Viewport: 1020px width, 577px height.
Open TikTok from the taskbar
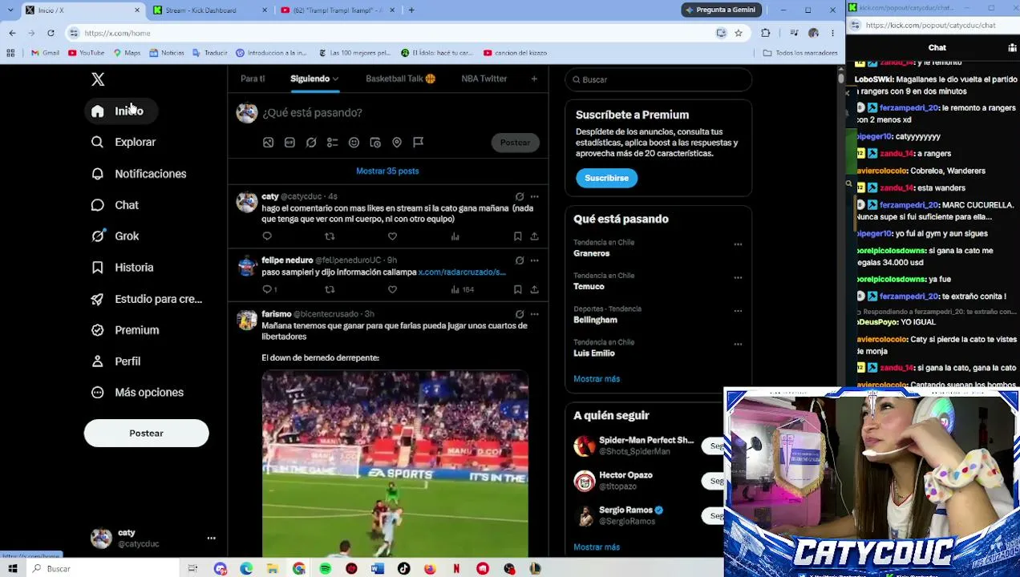(403, 569)
